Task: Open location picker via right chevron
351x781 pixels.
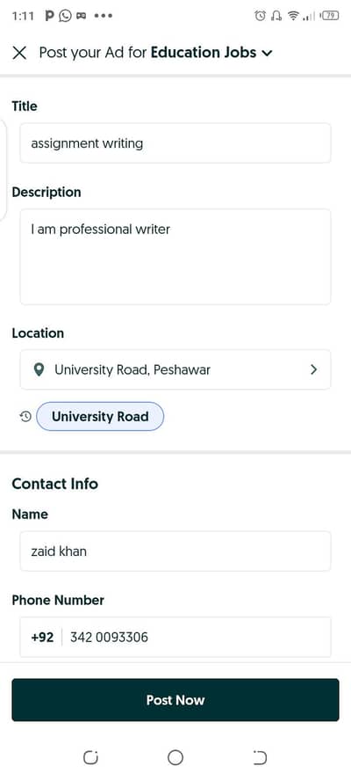Action: 313,369
